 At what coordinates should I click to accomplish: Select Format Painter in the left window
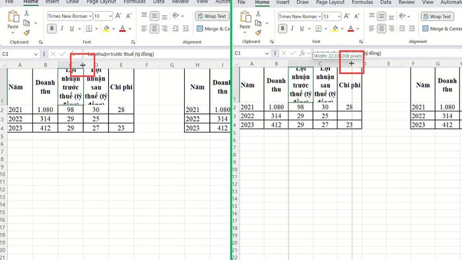coord(26,33)
